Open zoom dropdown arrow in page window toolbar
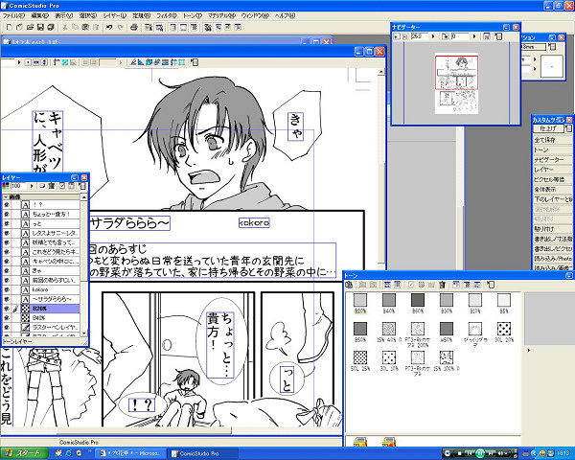The height and width of the screenshot is (460, 575). (x=19, y=62)
